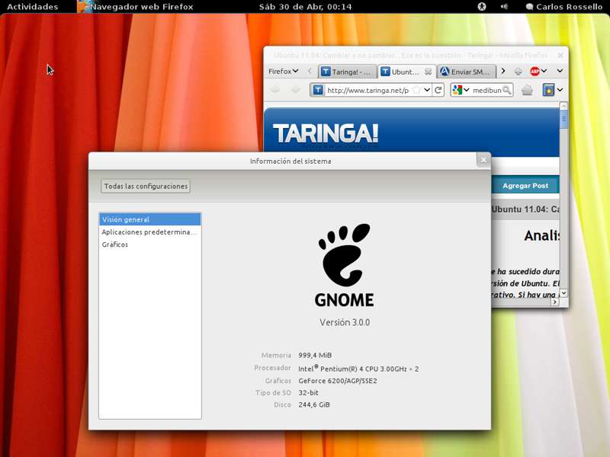Click the Intel Pentium(R) 4 CPU processor value
The width and height of the screenshot is (610, 457).
[x=358, y=369]
